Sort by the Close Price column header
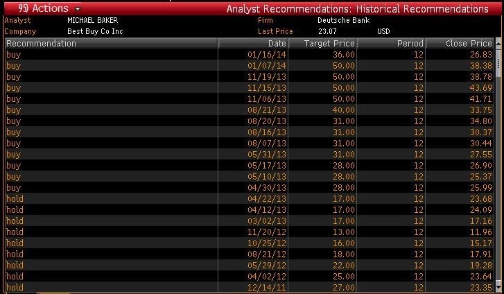This screenshot has height=294, width=504. (460, 44)
